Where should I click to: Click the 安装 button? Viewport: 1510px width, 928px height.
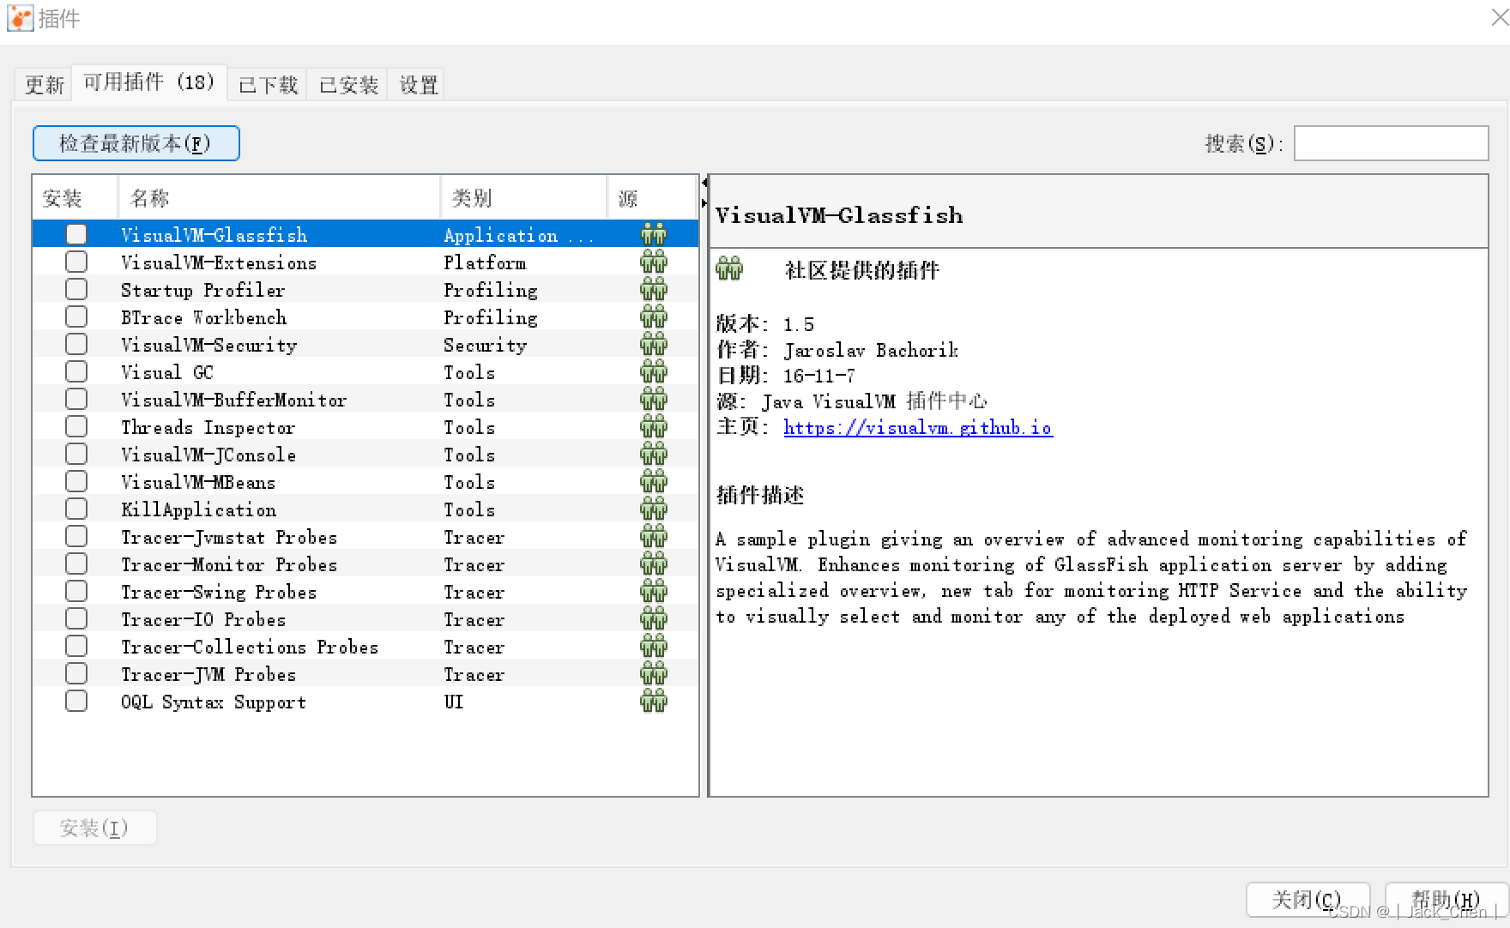coord(94,828)
